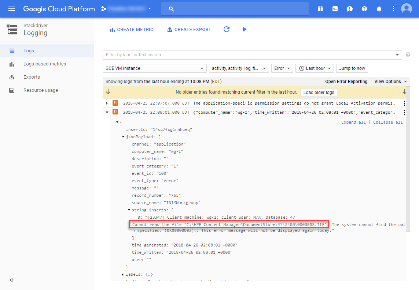Open the free trial gift icon
Screen dimensions: 419x290
point(320,9)
